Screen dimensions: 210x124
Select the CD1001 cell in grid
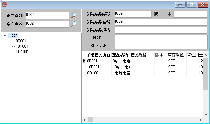tap(99, 73)
